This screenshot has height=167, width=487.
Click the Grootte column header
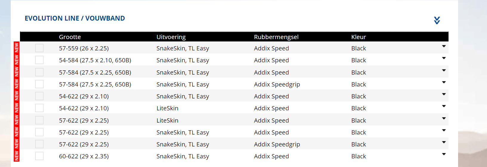click(x=70, y=37)
